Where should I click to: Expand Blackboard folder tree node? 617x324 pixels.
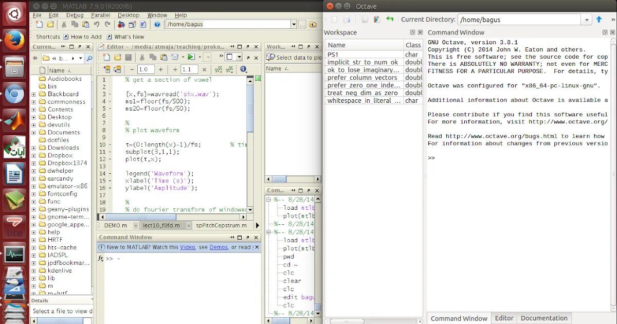coord(34,94)
